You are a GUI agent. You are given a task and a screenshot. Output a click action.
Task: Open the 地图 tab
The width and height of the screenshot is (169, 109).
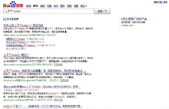coord(76,6)
